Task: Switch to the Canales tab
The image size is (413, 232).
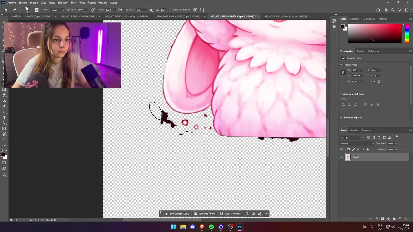Action: click(x=354, y=130)
